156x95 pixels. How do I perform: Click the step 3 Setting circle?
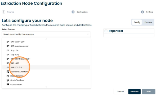coord(142,12)
